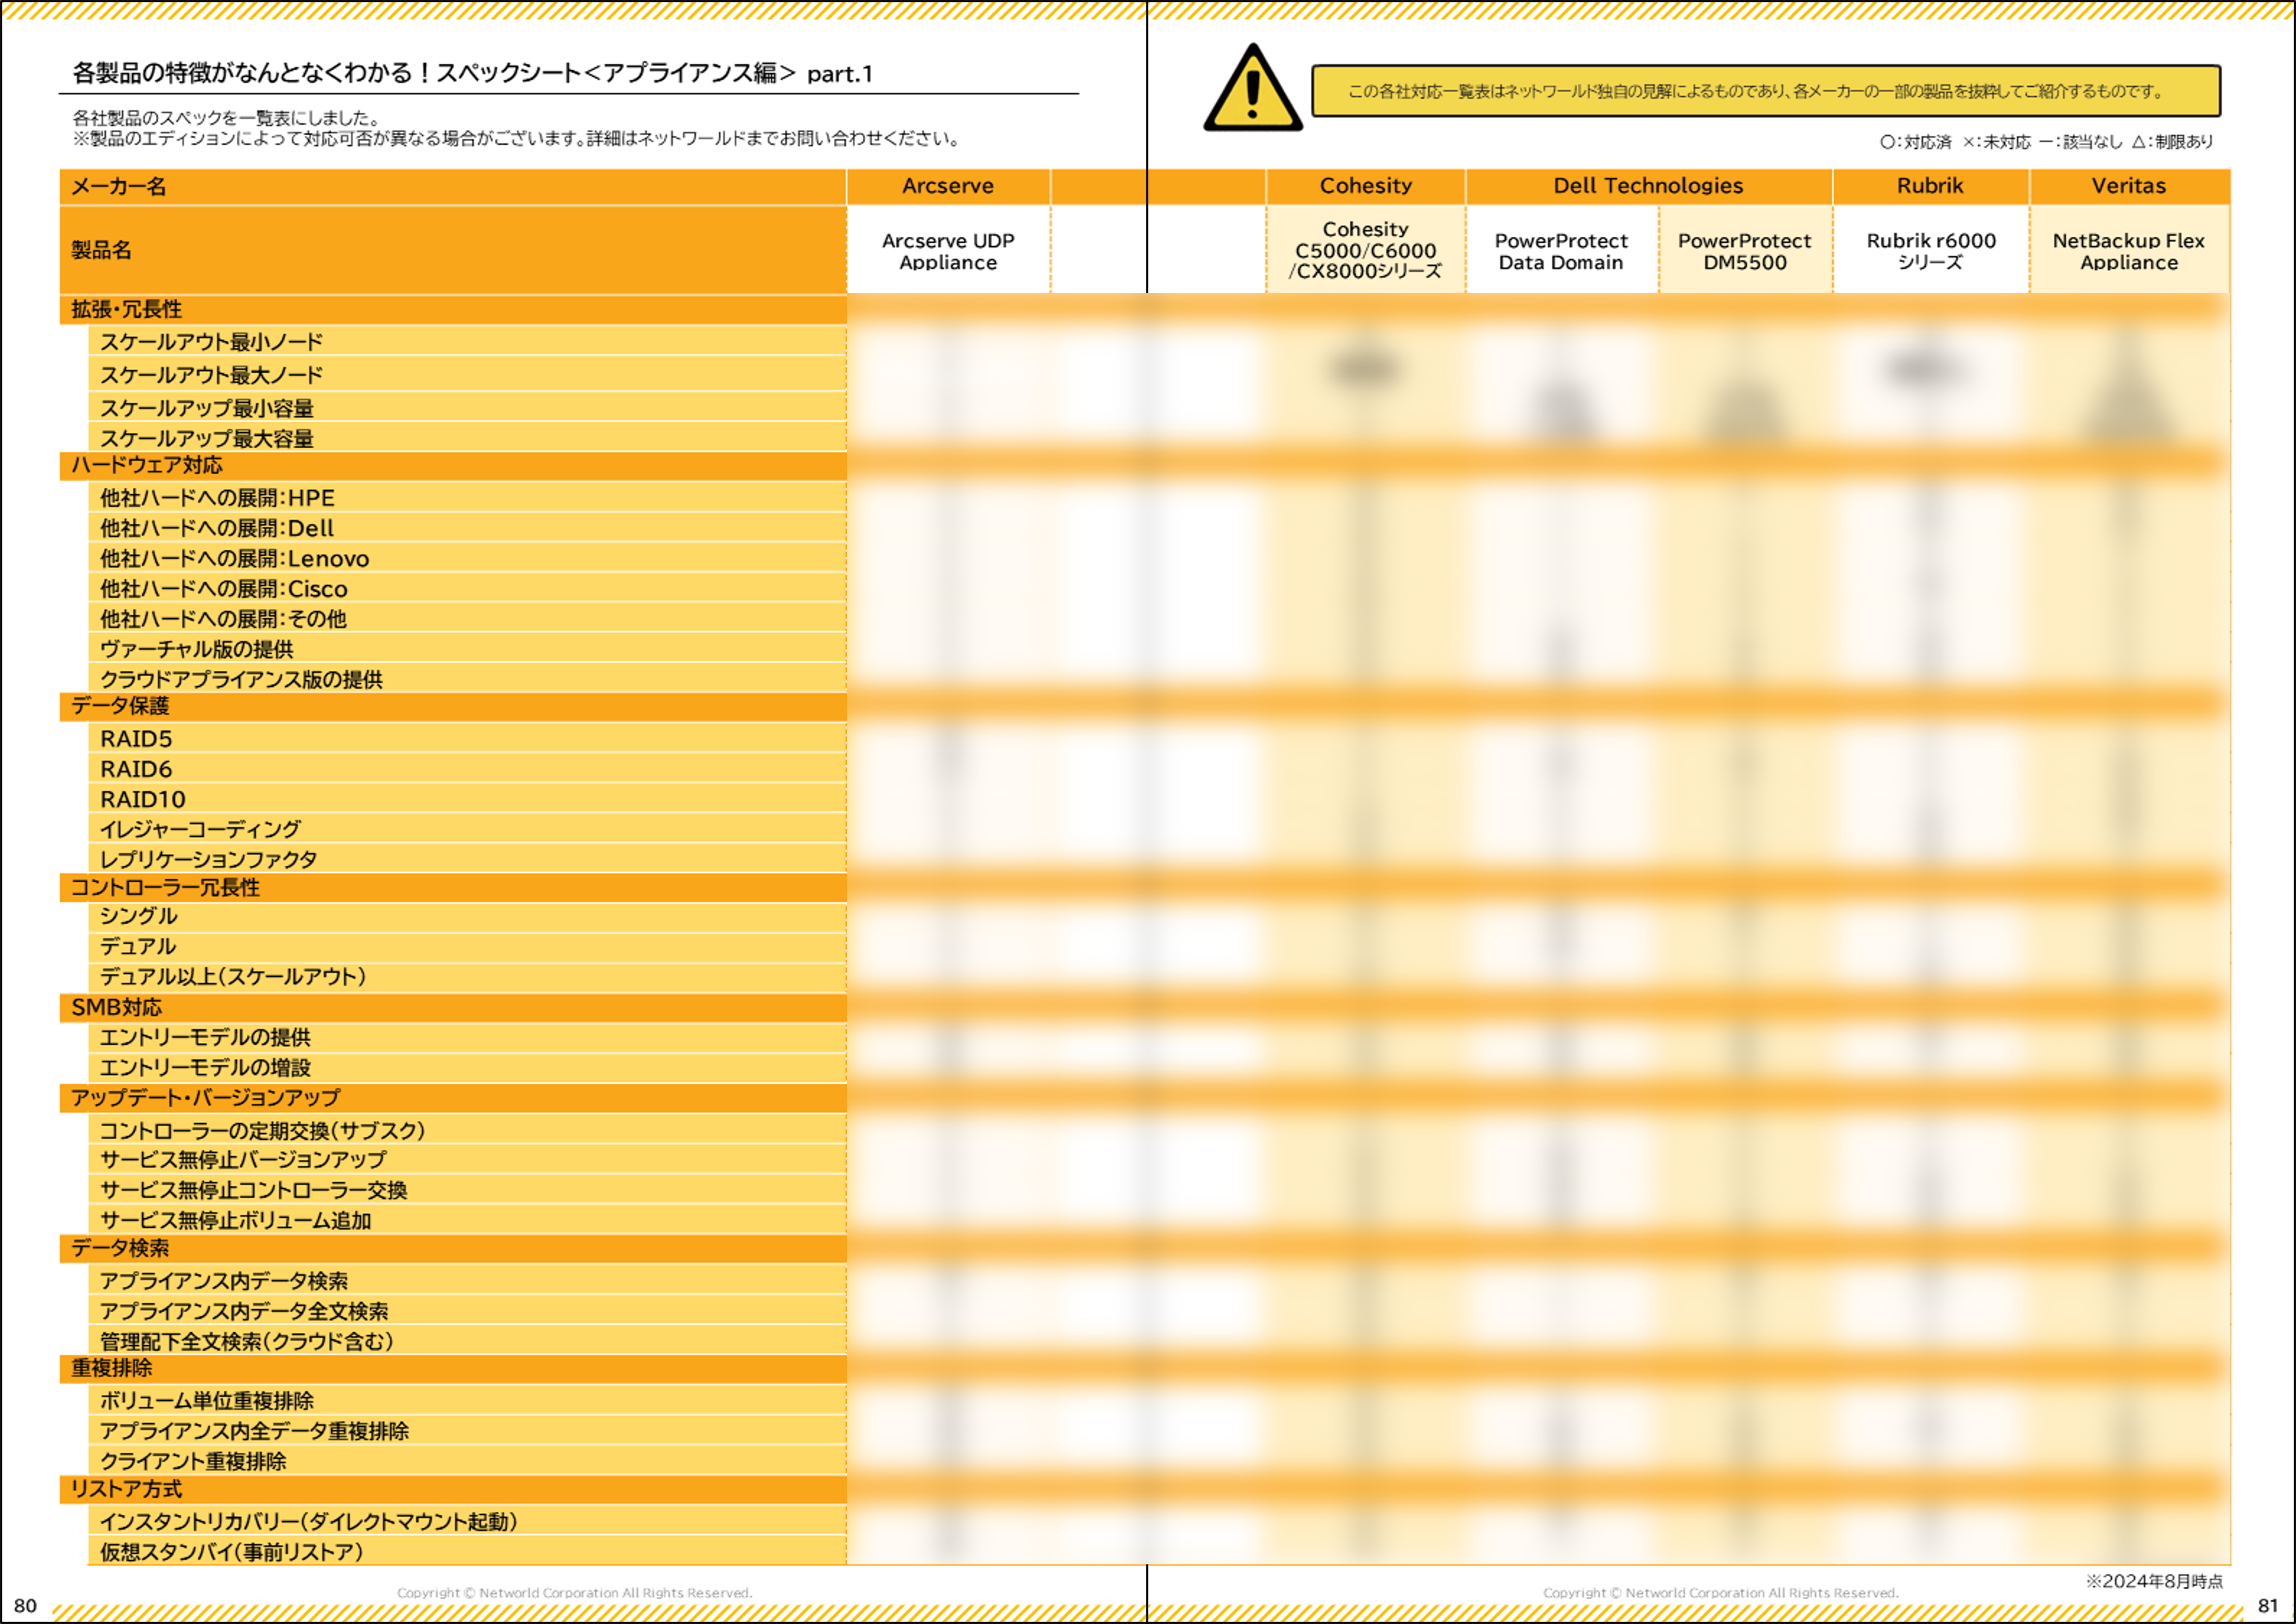Click the レプリケーションファクタ row label
2296x1624 pixels.
point(467,858)
